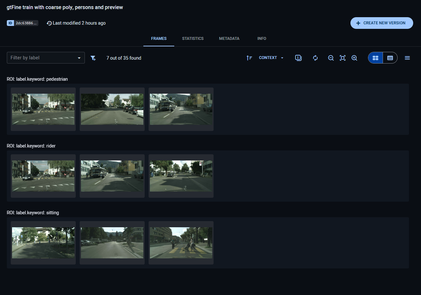Switch to table list view mode
Screen dimensions: 421x295
pyautogui.click(x=390, y=58)
